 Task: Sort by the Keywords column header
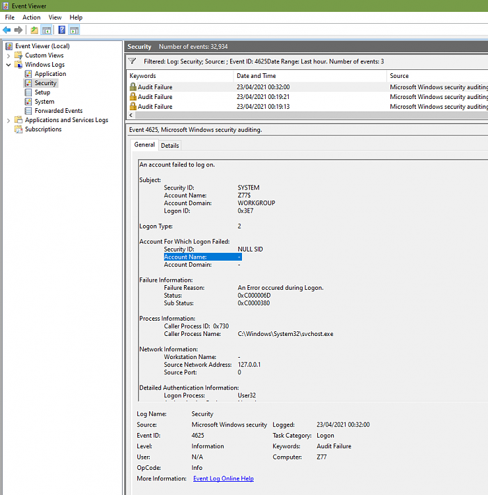point(180,76)
